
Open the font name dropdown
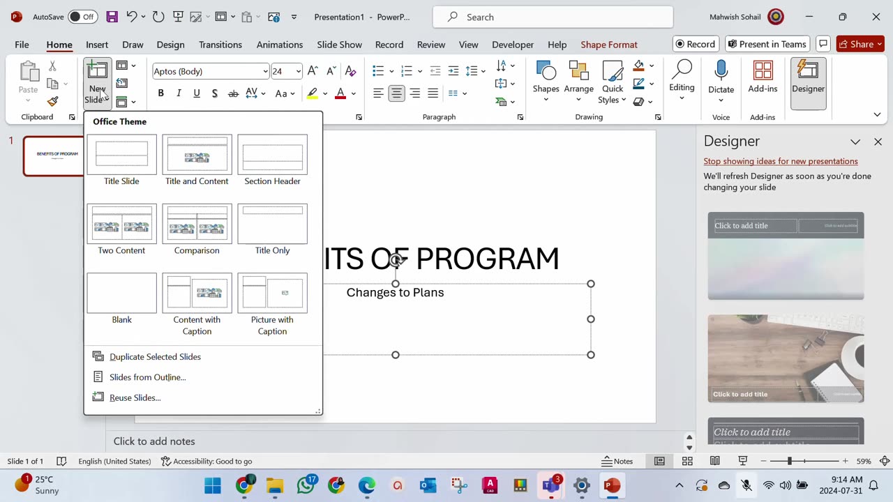click(265, 71)
